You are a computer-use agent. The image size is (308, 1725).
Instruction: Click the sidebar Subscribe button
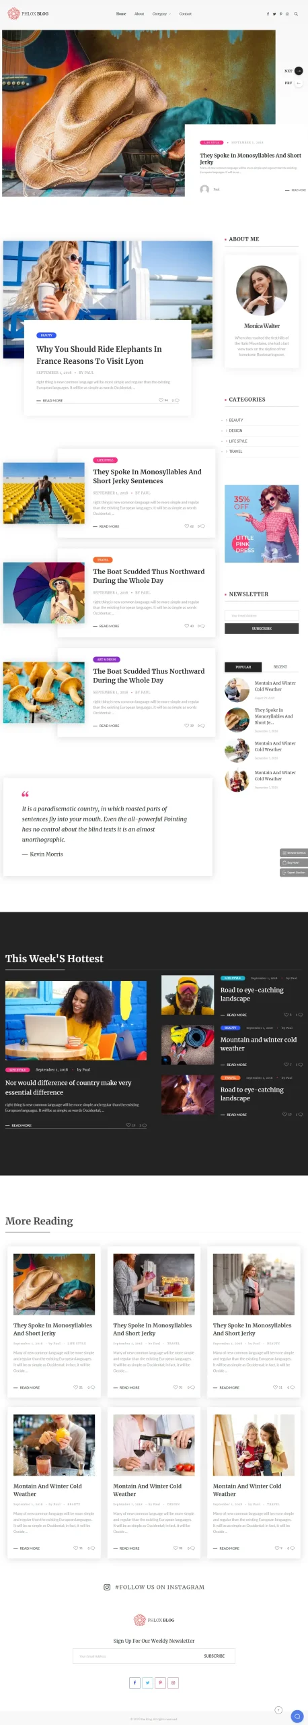coord(262,628)
